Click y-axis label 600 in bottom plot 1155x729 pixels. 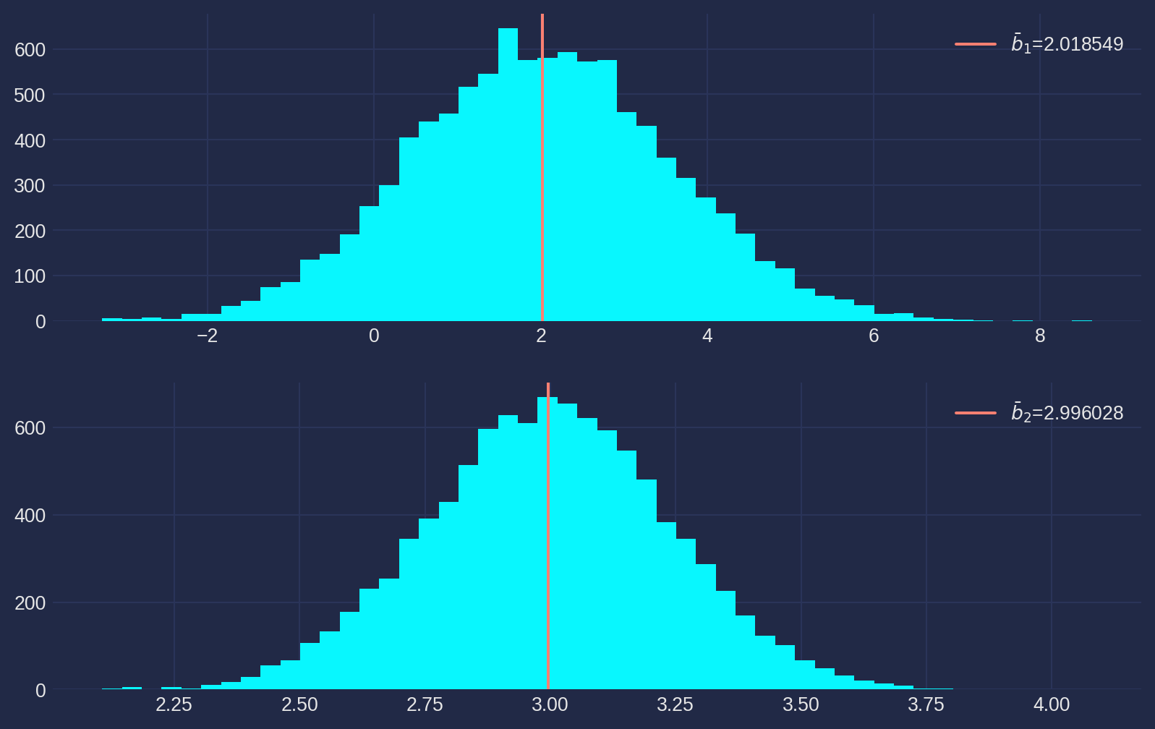(x=30, y=428)
